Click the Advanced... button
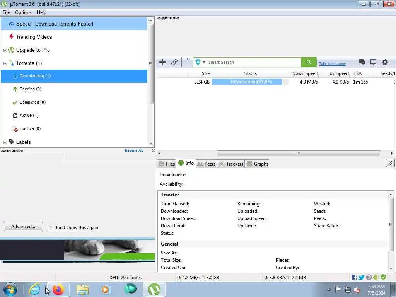This screenshot has height=297, width=396. 23,227
